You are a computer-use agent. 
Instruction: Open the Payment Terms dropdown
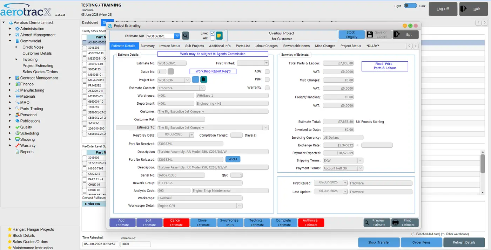(360, 168)
